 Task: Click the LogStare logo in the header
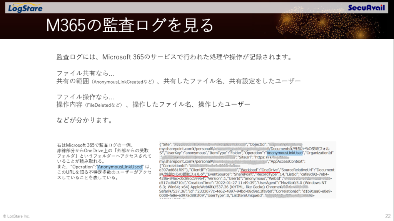(25, 8)
